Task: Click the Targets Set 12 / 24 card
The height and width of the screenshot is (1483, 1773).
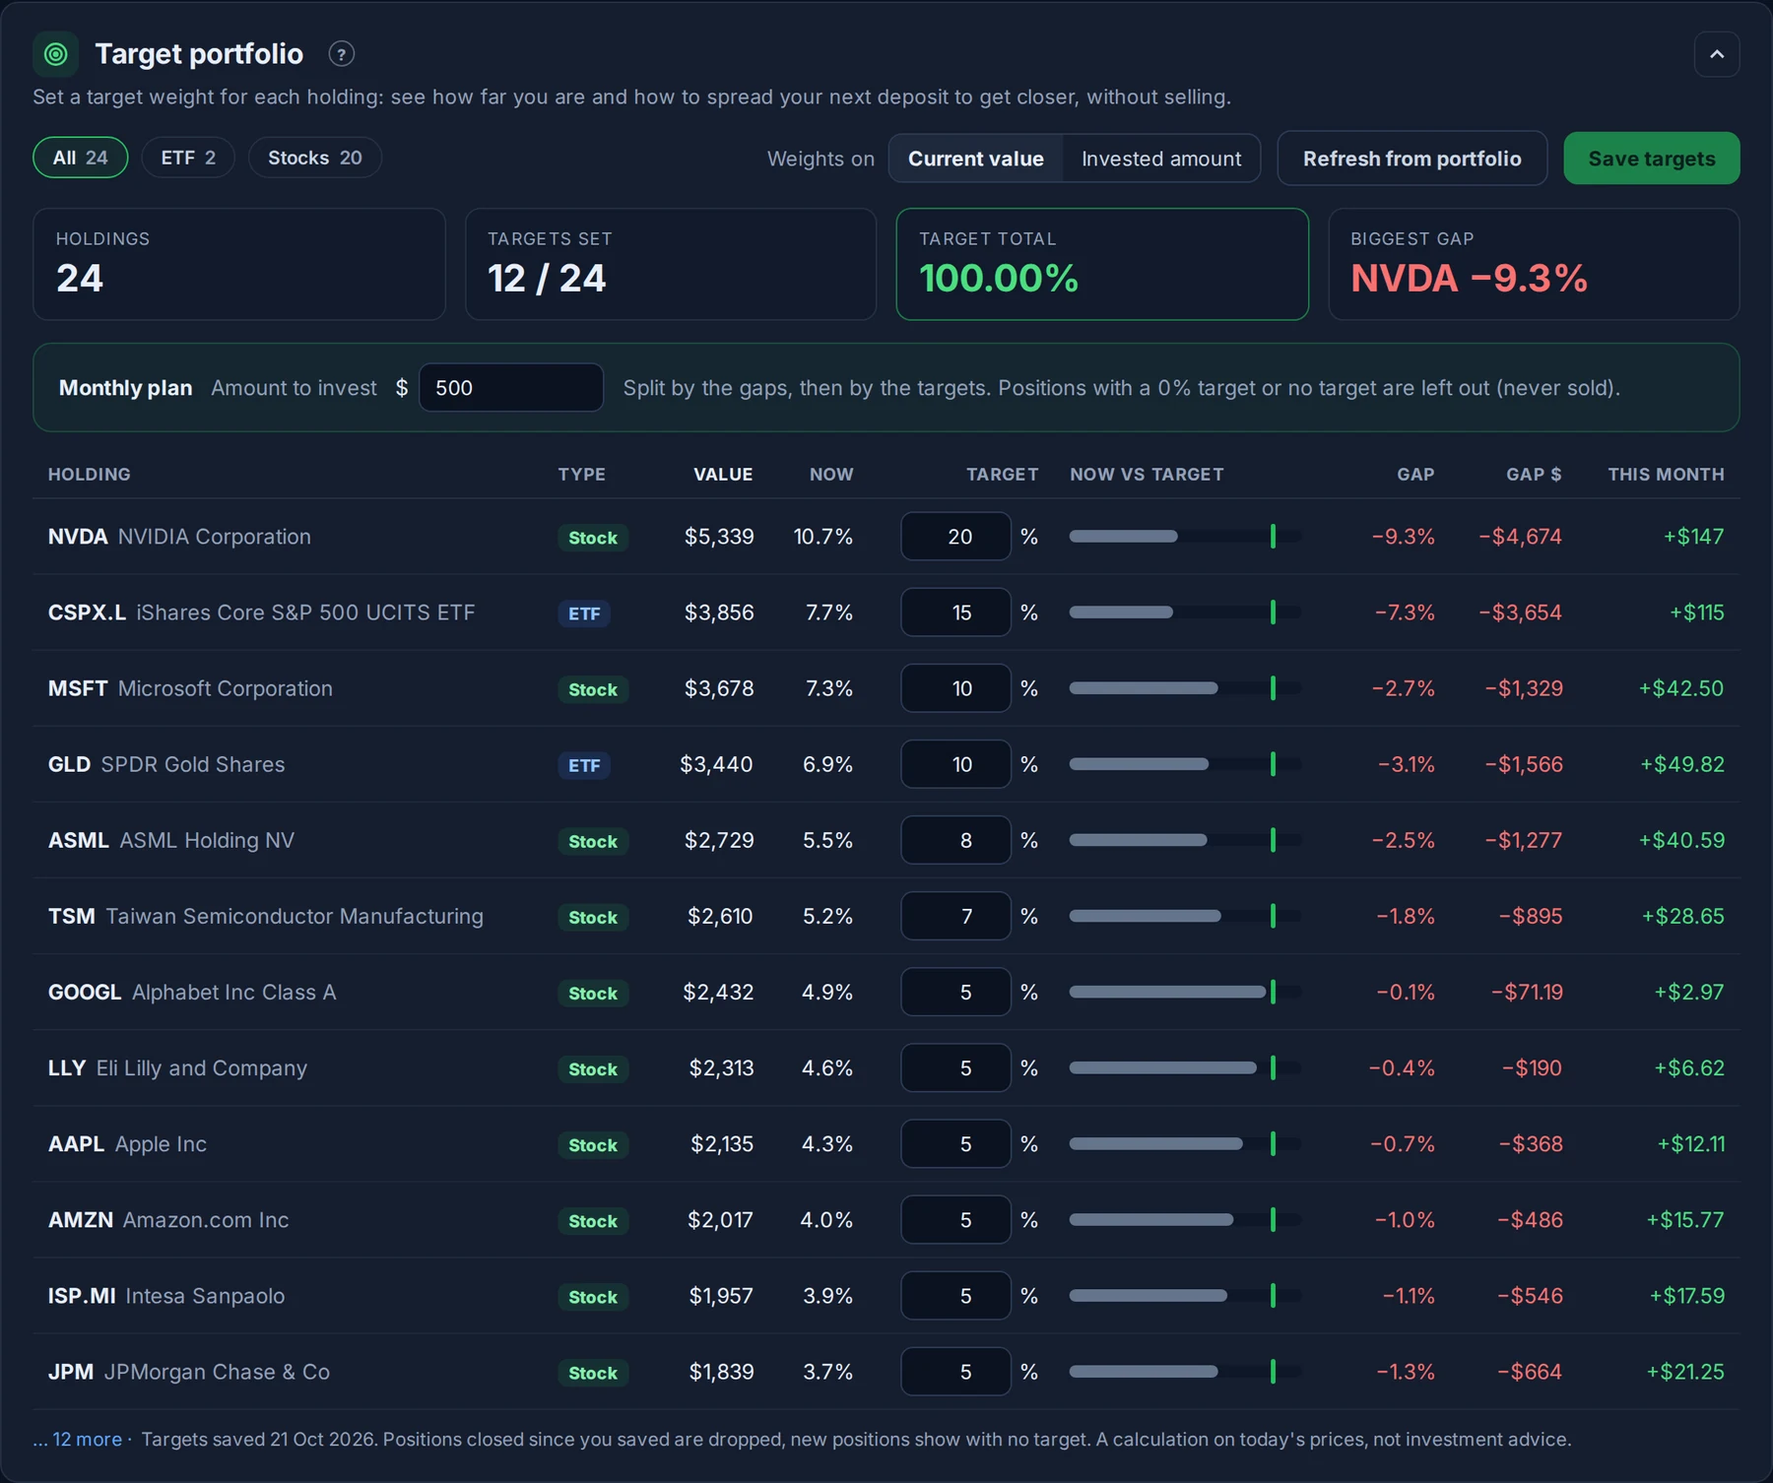Action: tap(671, 264)
